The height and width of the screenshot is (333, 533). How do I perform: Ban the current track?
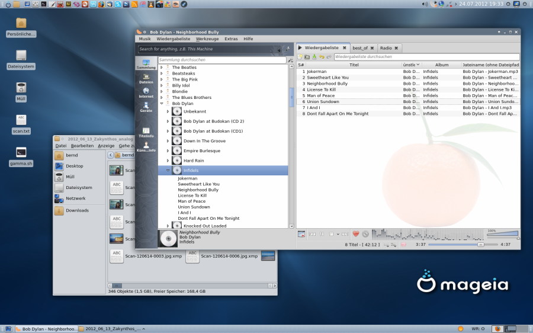click(x=365, y=234)
